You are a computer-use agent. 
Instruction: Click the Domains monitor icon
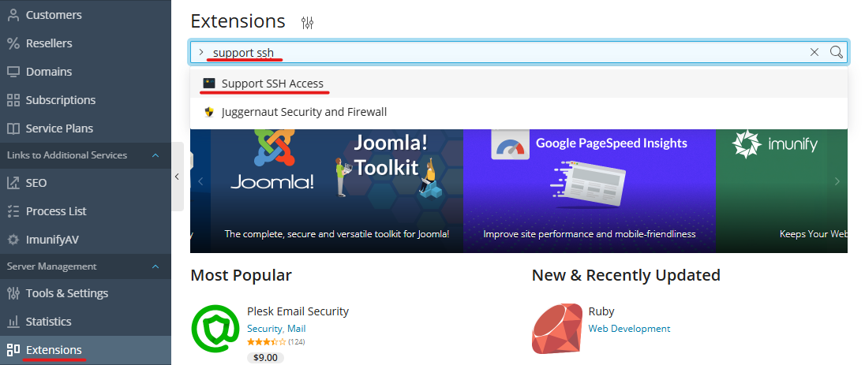(x=13, y=72)
